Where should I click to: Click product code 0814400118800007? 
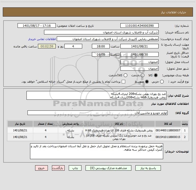tap(168, 130)
